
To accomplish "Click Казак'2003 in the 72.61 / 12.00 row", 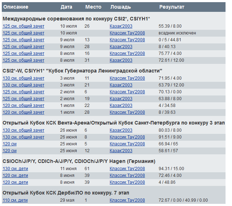I will pos(121,60).
